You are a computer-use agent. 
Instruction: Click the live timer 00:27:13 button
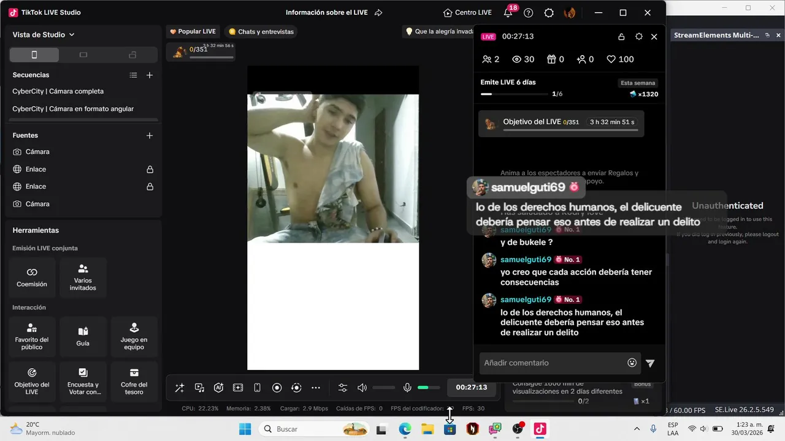471,387
